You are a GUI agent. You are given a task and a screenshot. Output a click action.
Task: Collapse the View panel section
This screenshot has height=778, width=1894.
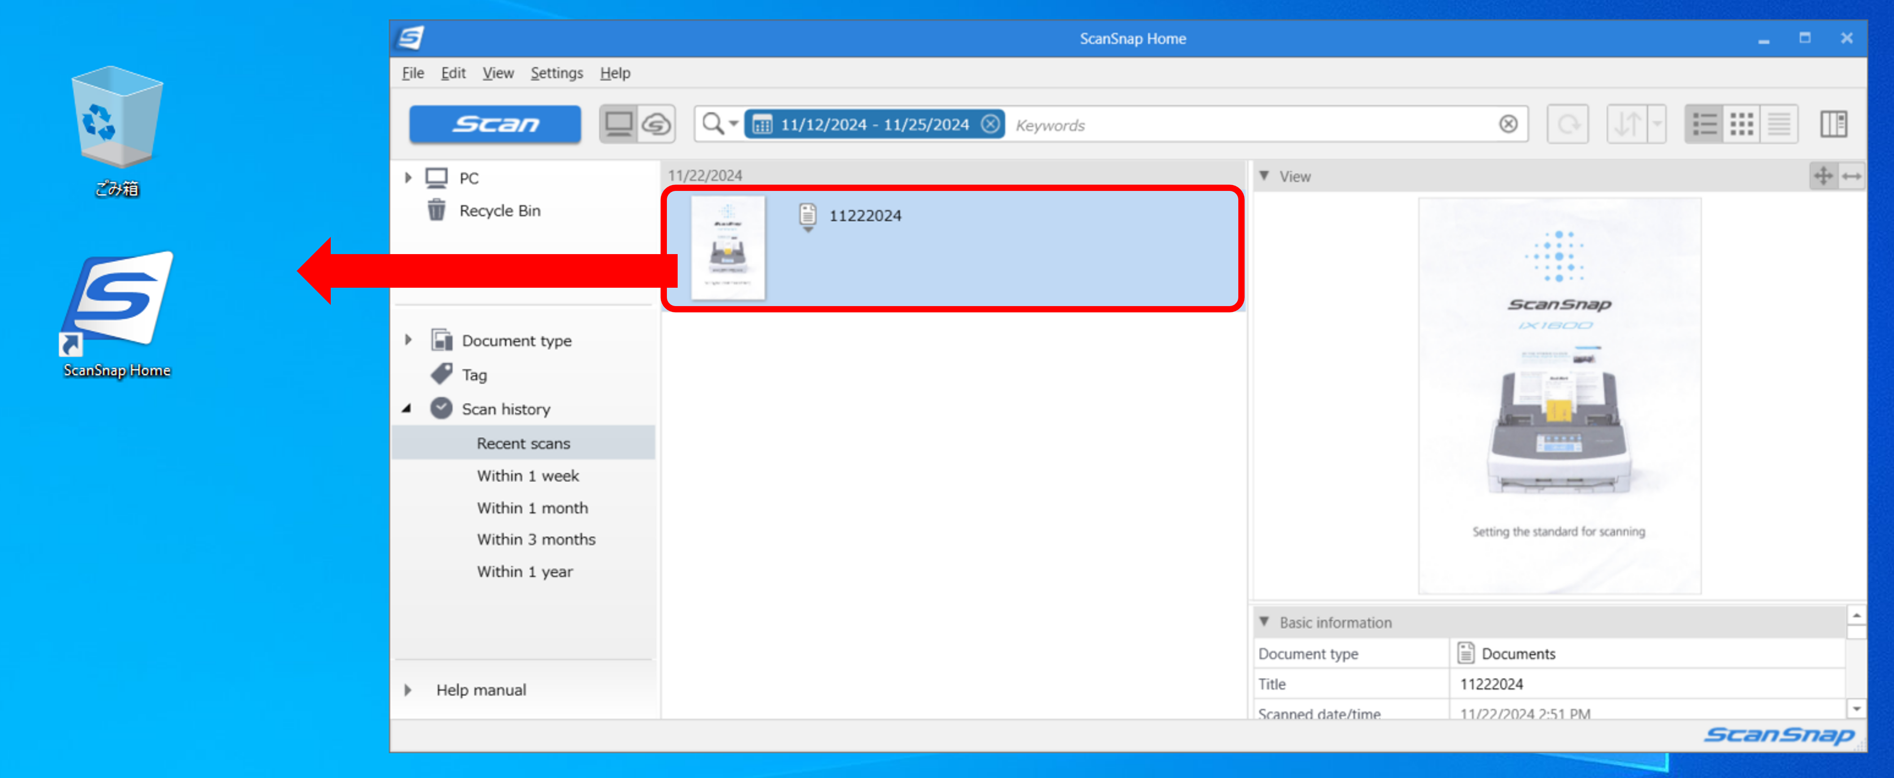point(1264,177)
